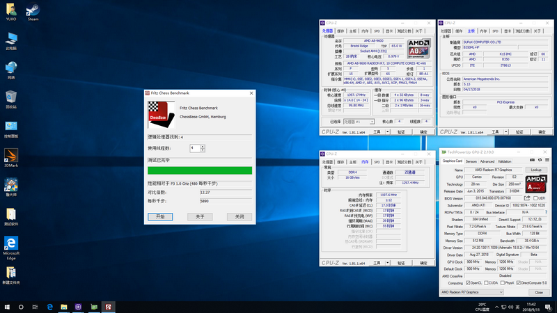Open File Explorer from the taskbar
Screen dimensions: 557x313
coord(64,307)
